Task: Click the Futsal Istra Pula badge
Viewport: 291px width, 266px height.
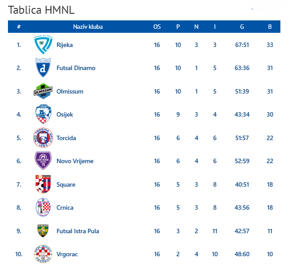Action: click(43, 231)
